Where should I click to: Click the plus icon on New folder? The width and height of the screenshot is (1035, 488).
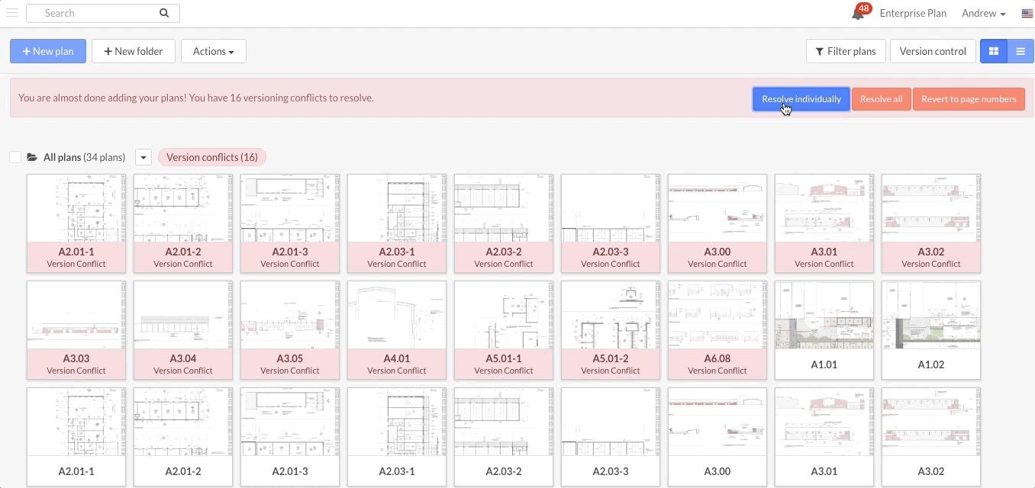108,51
